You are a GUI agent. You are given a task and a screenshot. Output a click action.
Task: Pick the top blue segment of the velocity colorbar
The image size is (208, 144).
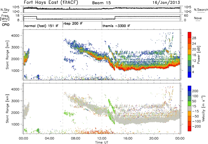tap(190, 88)
